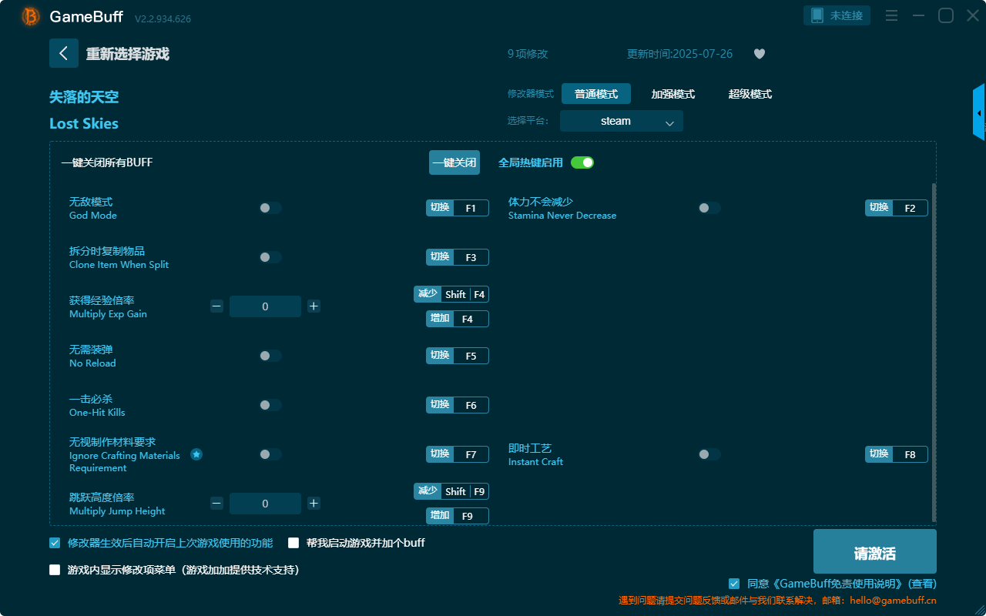986x616 pixels.
Task: Increase Multiply Exp Gain with plus
Action: click(x=314, y=306)
